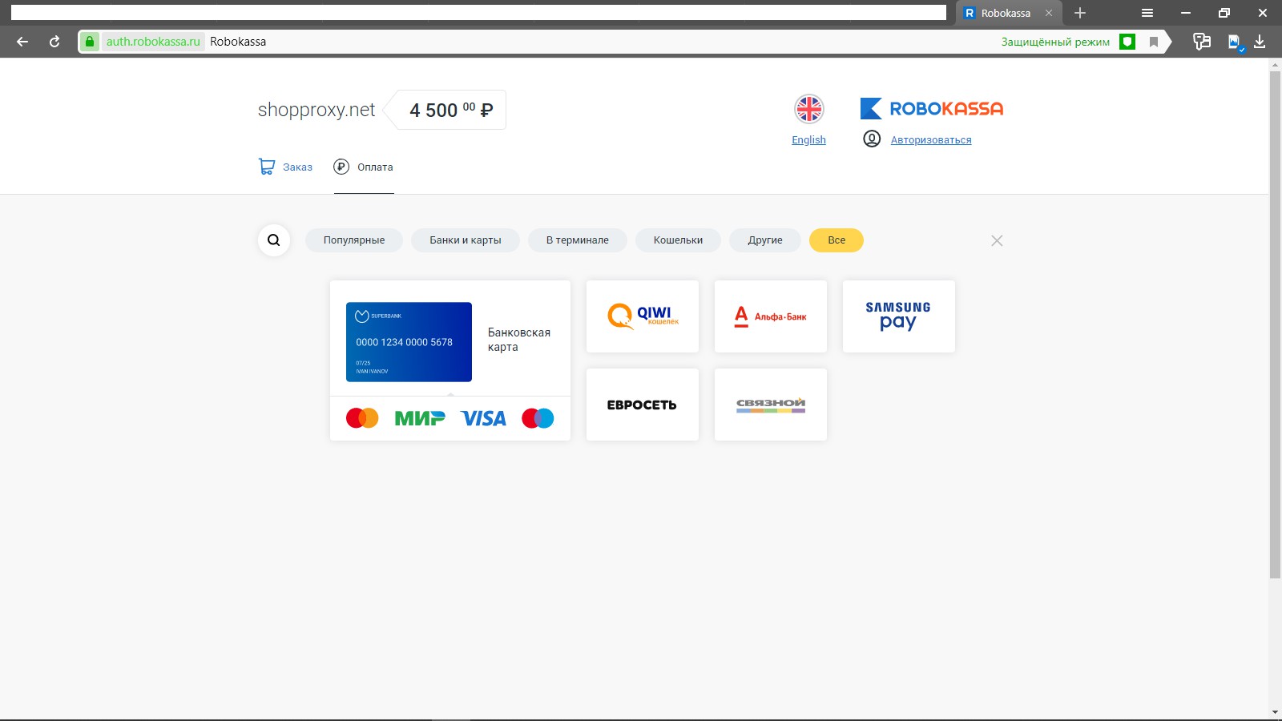Click the ruble Оплата icon
Screen dimensions: 1282x721
click(341, 167)
